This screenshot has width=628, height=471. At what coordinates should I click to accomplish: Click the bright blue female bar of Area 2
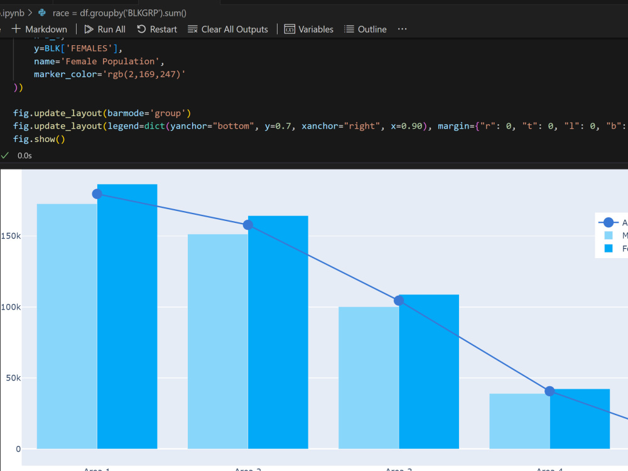tap(278, 332)
